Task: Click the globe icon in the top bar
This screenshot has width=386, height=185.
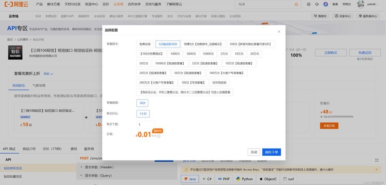Action: [x=309, y=4]
